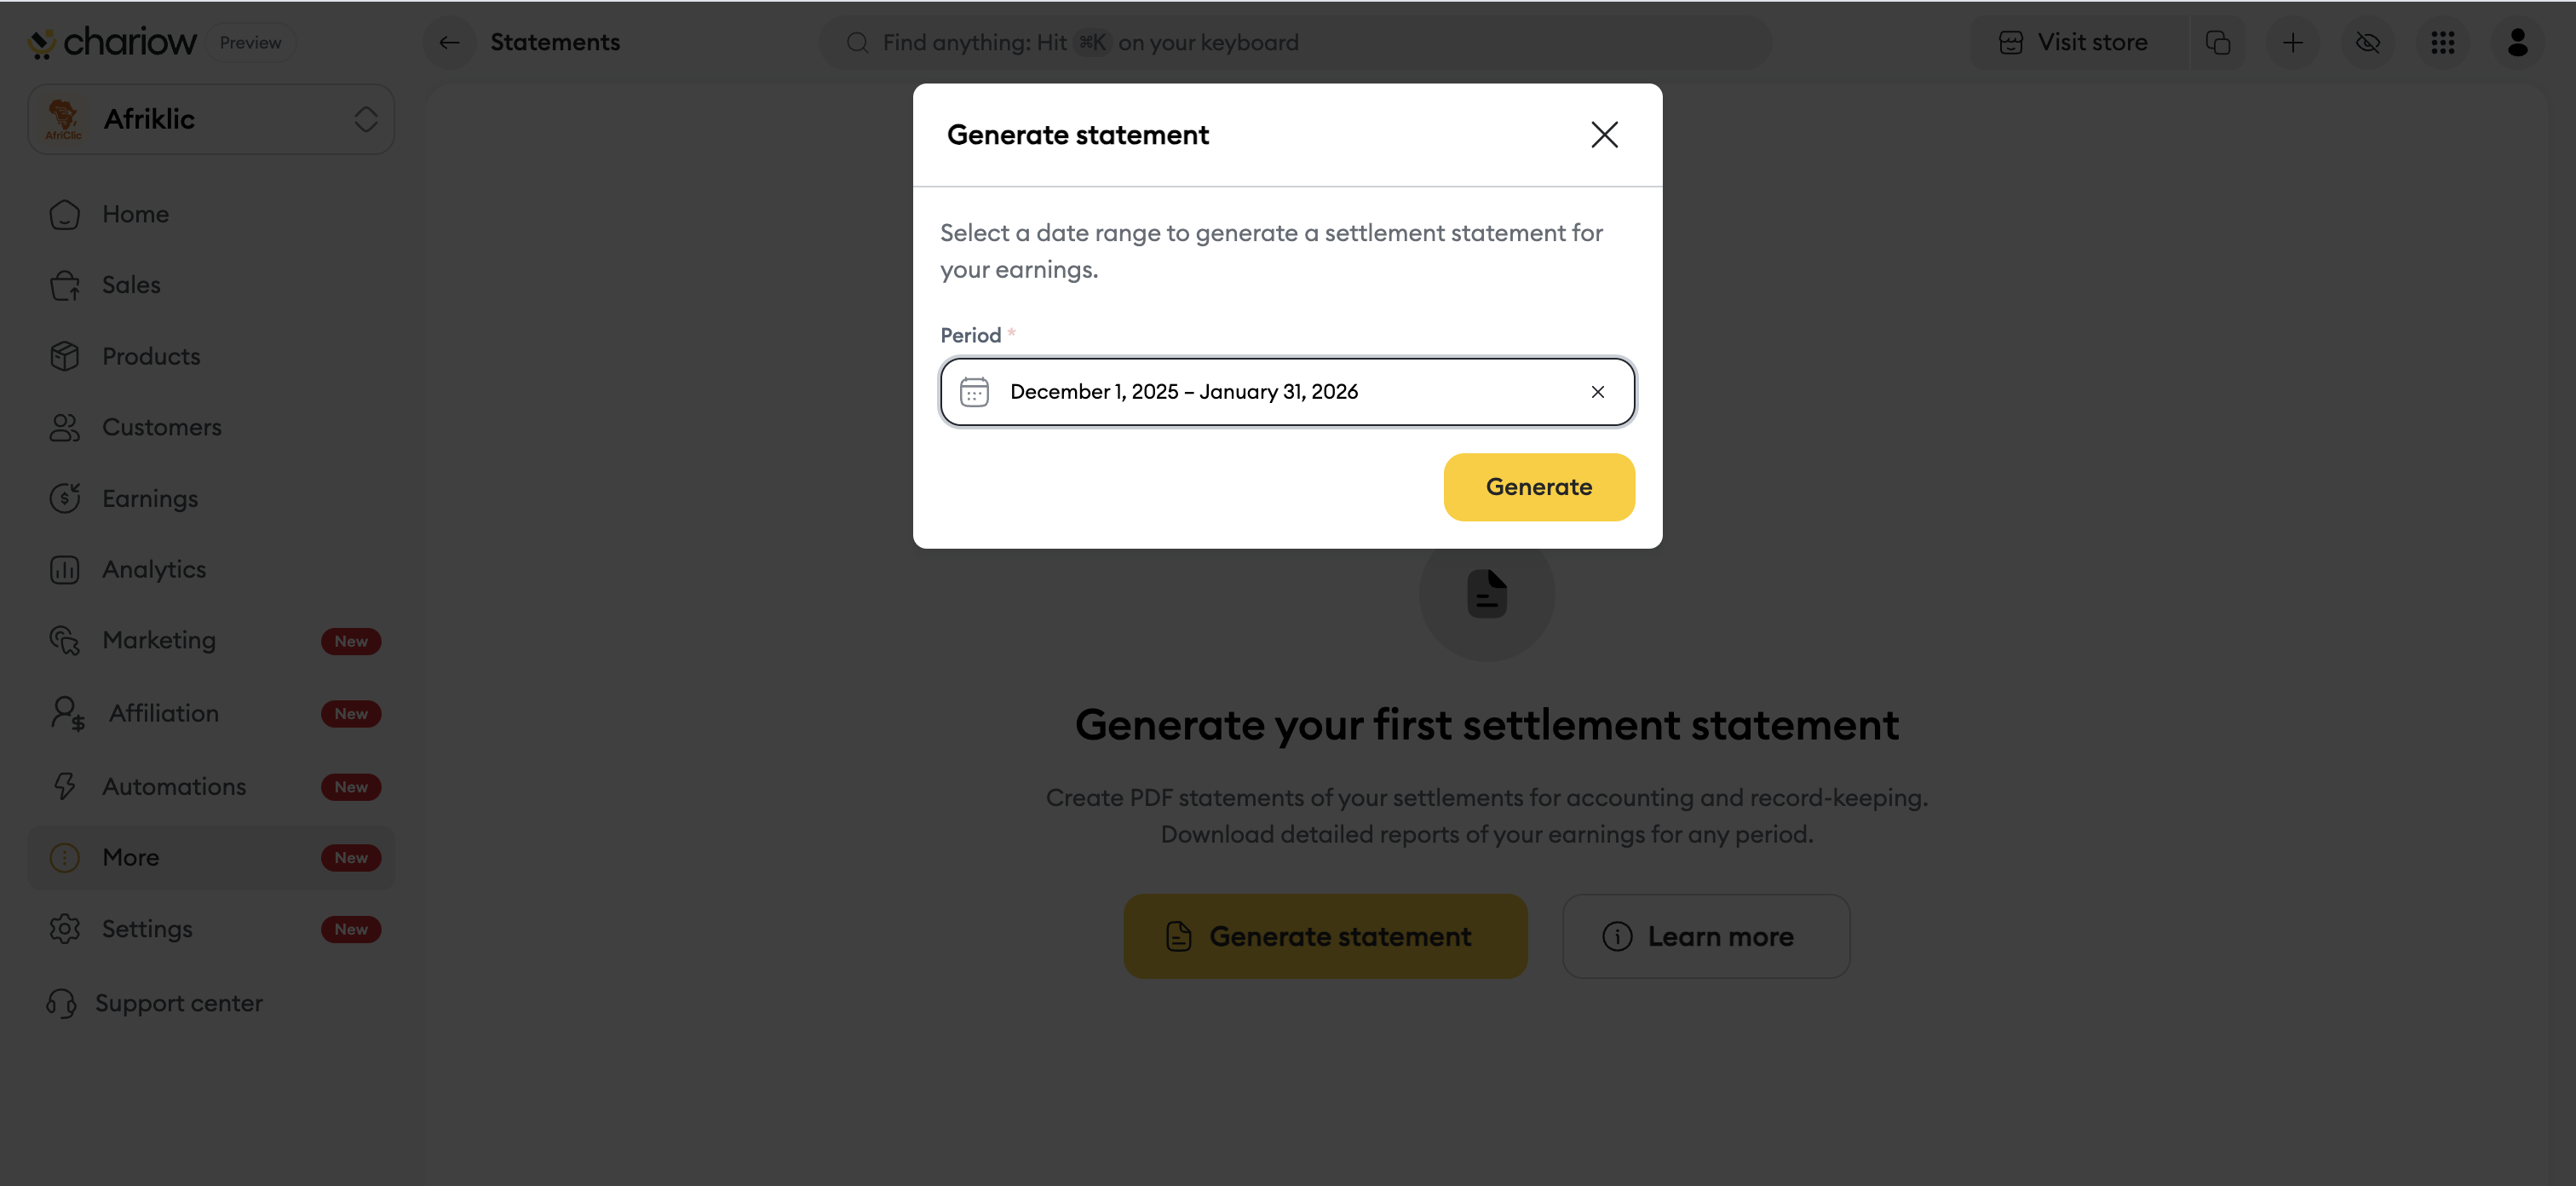Click the back arrow beside Statements
The height and width of the screenshot is (1186, 2576).
pyautogui.click(x=449, y=43)
